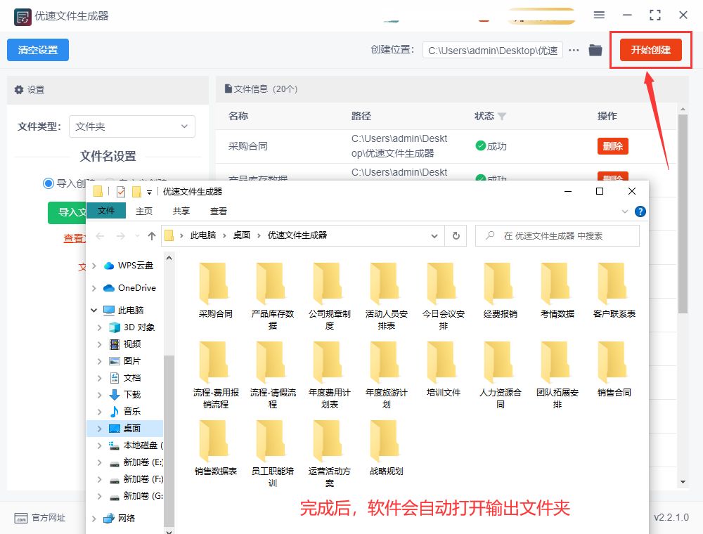Switch to the 共享 ribbon tab

click(181, 211)
